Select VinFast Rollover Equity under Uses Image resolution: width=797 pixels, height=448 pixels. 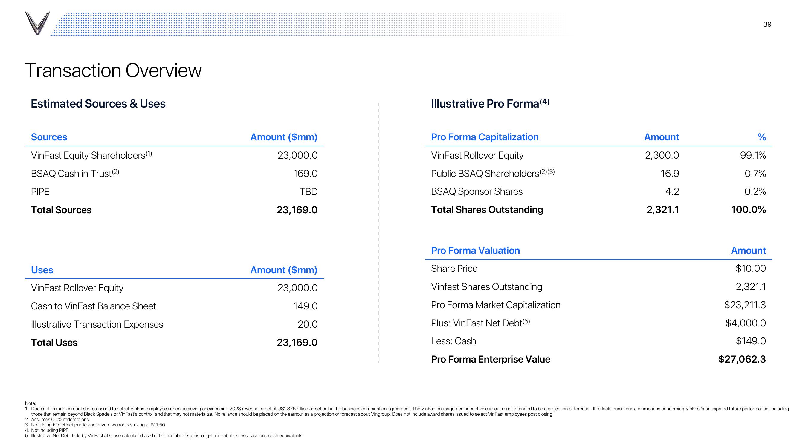click(77, 288)
